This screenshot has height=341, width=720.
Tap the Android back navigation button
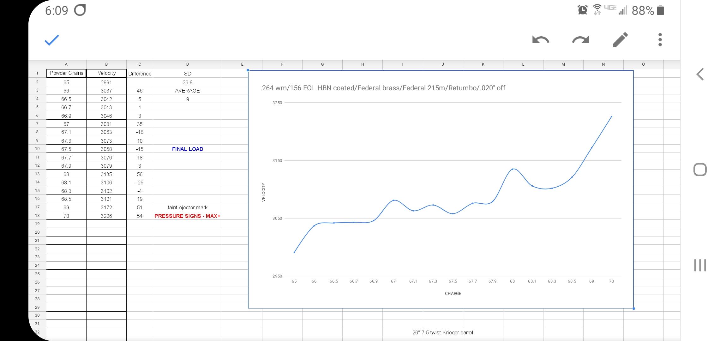(x=700, y=75)
